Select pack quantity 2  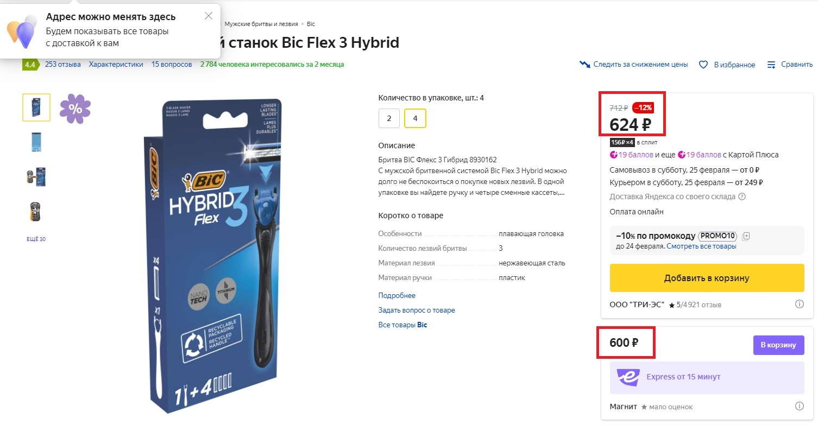point(389,118)
